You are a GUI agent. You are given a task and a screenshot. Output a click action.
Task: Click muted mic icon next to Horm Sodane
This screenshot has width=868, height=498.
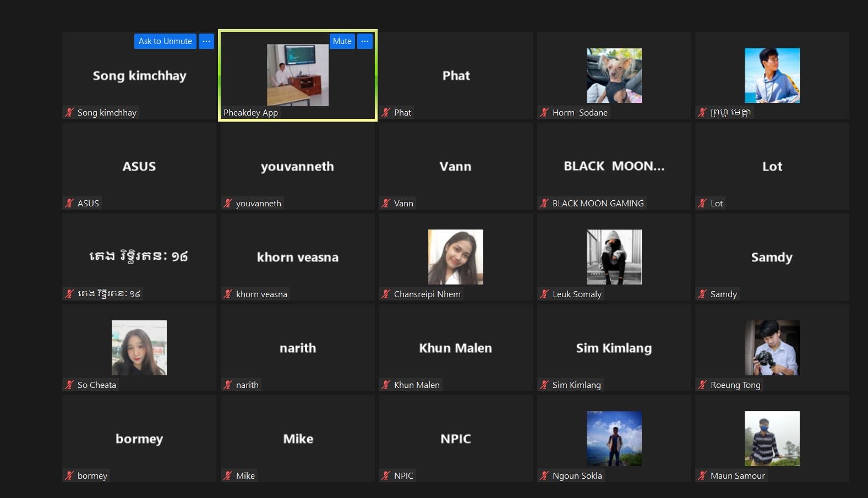(544, 113)
